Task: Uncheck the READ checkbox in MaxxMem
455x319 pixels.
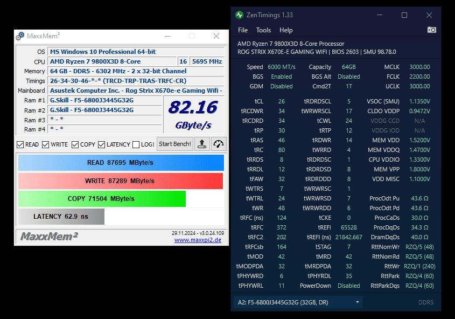Action: click(x=20, y=144)
